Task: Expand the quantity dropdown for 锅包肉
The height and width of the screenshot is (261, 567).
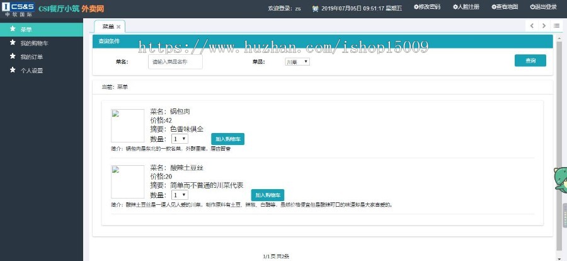Action: click(x=180, y=139)
